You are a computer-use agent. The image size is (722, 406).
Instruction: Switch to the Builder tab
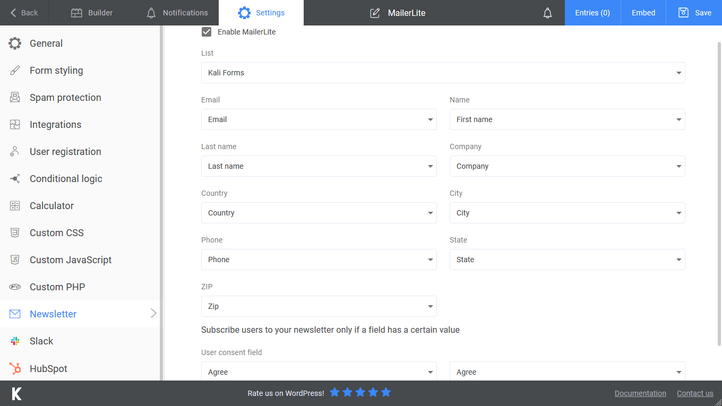pyautogui.click(x=91, y=13)
